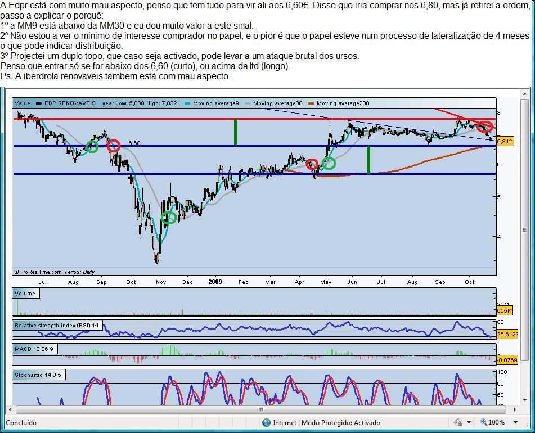Click the 'Mar' month label on time axis
The width and height of the screenshot is (535, 433).
tap(270, 282)
